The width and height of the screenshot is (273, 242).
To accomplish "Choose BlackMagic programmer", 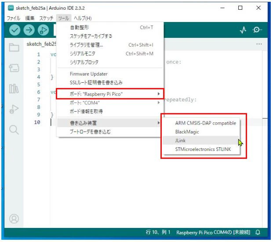I will pyautogui.click(x=201, y=132).
